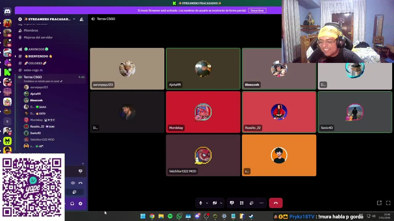The width and height of the screenshot is (394, 221).
Task: Select AjotaRR video tile
Action: click(x=203, y=69)
